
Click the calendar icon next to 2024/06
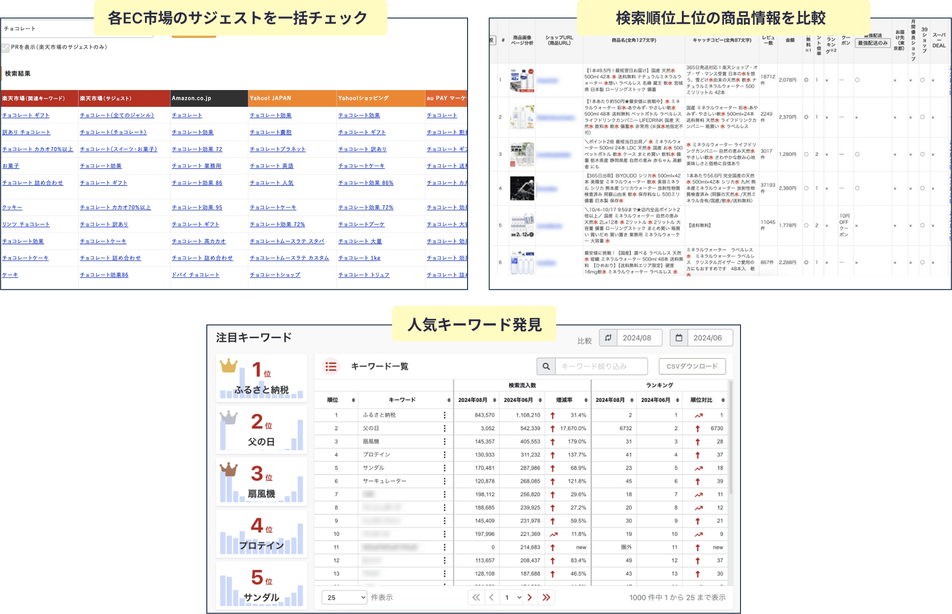pyautogui.click(x=679, y=338)
